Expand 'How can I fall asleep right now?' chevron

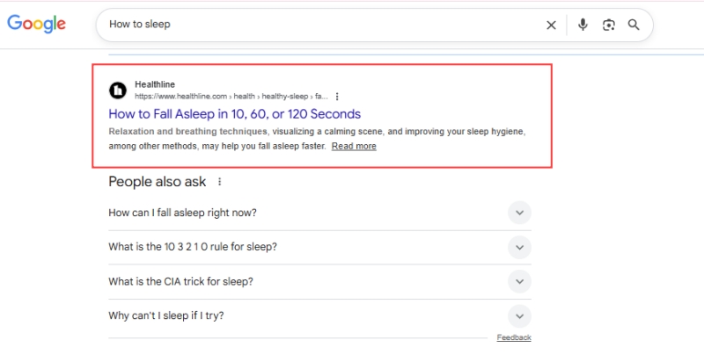[x=519, y=213]
